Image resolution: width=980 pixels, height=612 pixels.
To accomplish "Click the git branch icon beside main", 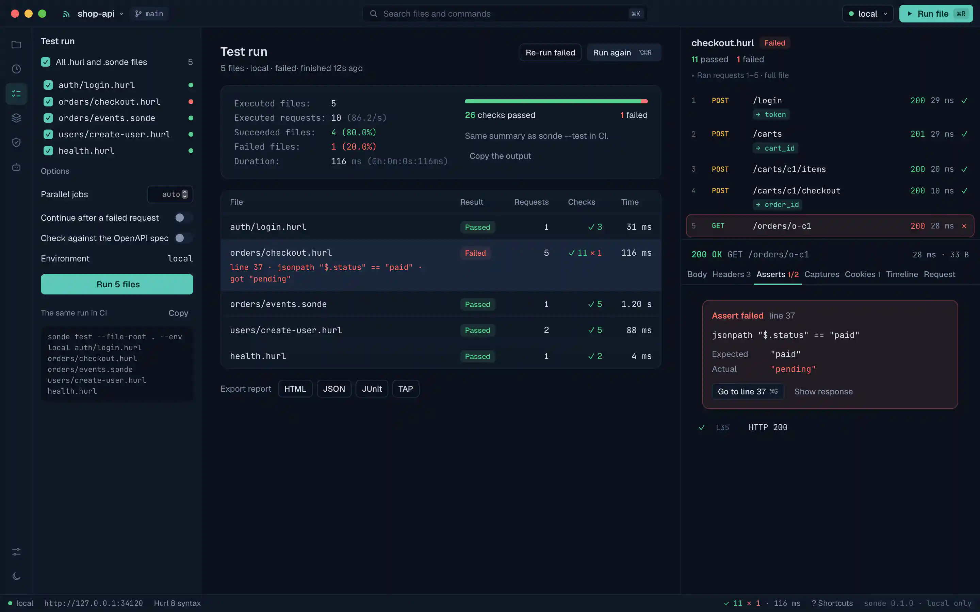I will point(138,14).
